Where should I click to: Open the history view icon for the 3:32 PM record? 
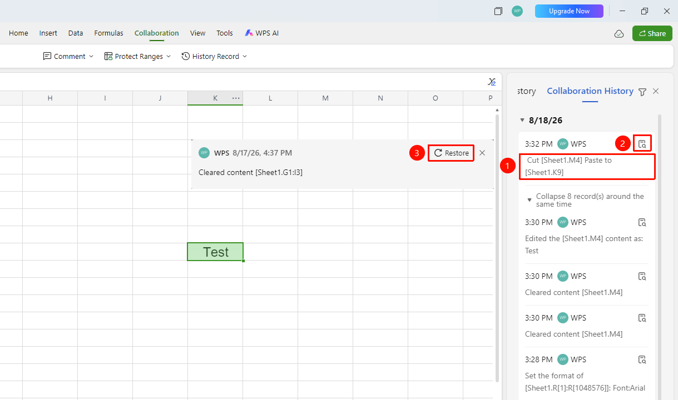(x=642, y=144)
